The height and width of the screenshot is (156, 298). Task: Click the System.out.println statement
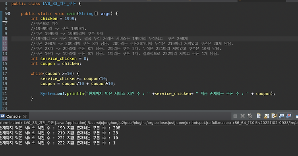[x=158, y=93]
